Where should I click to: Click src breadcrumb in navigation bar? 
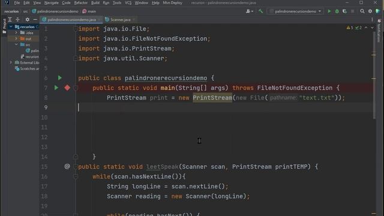tap(25, 11)
